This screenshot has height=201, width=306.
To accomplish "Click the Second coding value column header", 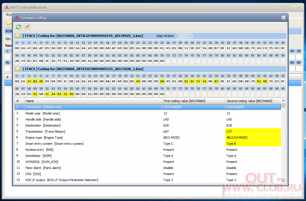I will 253,101.
